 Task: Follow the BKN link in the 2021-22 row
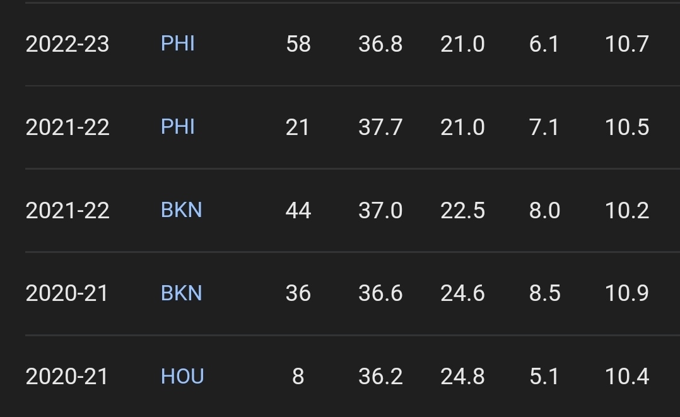pos(182,210)
